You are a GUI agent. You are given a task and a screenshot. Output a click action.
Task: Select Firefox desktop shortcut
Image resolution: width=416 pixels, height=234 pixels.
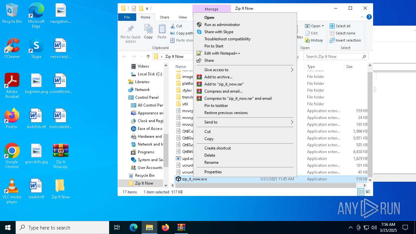coord(12,119)
